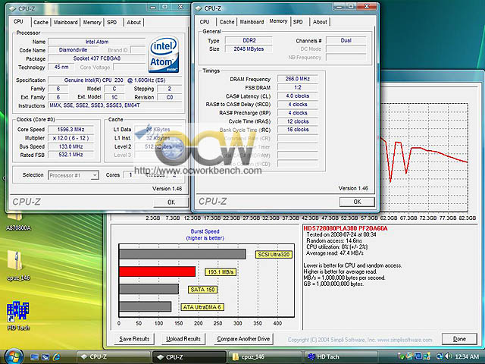Image resolution: width=485 pixels, height=364 pixels.
Task: Click the Intel Atom logo in CPU-Z
Action: click(x=164, y=55)
